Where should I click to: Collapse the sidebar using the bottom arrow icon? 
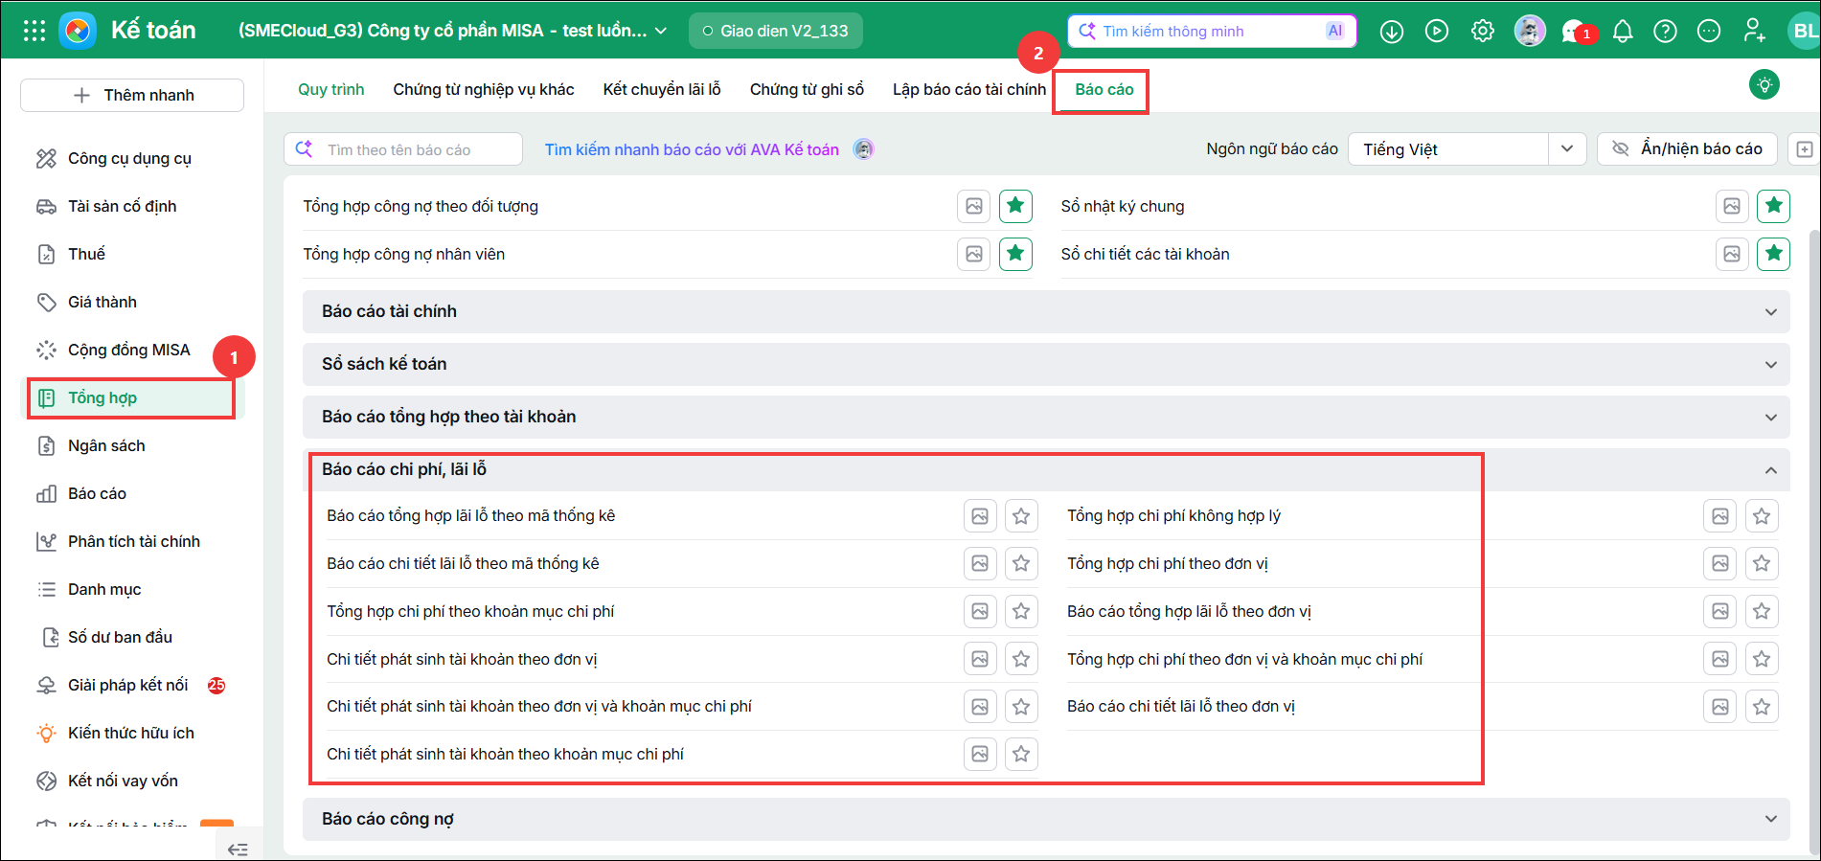point(238,849)
